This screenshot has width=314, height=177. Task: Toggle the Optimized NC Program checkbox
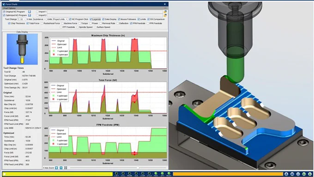pyautogui.click(x=4, y=15)
